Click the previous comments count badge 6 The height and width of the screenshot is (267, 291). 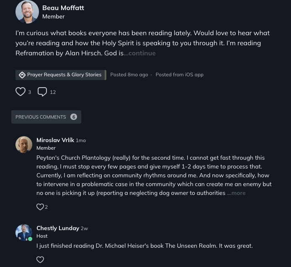[74, 117]
